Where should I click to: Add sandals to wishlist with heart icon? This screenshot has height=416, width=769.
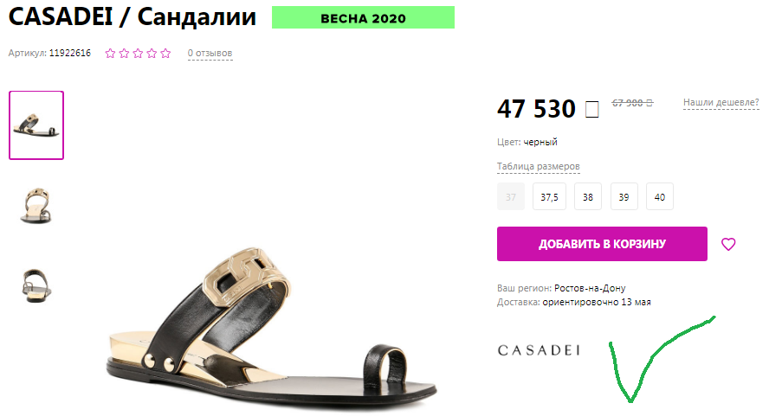[728, 244]
